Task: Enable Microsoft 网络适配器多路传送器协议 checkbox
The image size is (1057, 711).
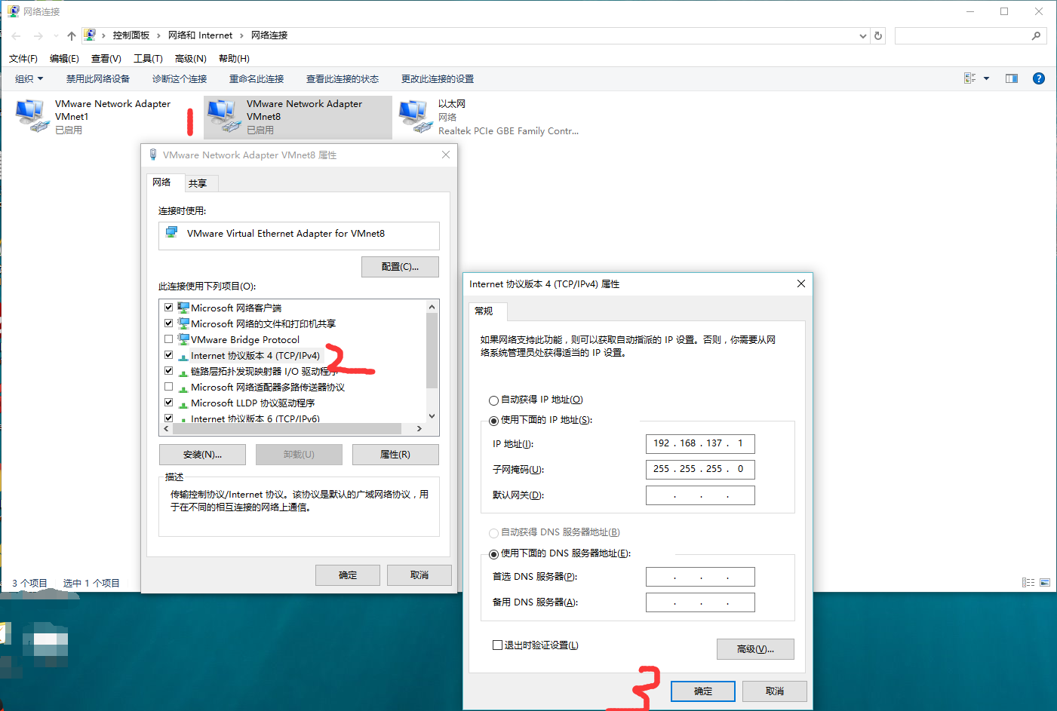Action: 169,387
